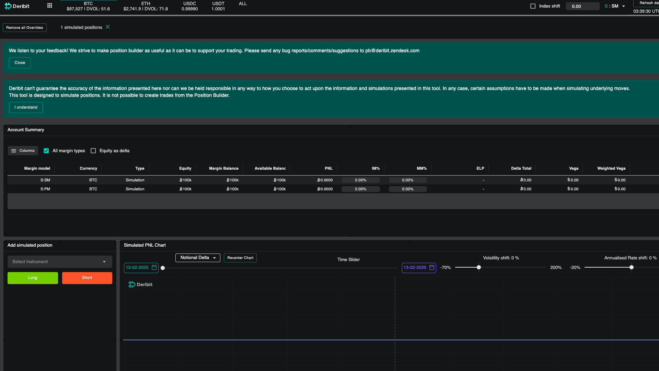Switch to the USDT tab
This screenshot has width=659, height=371.
[x=218, y=6]
